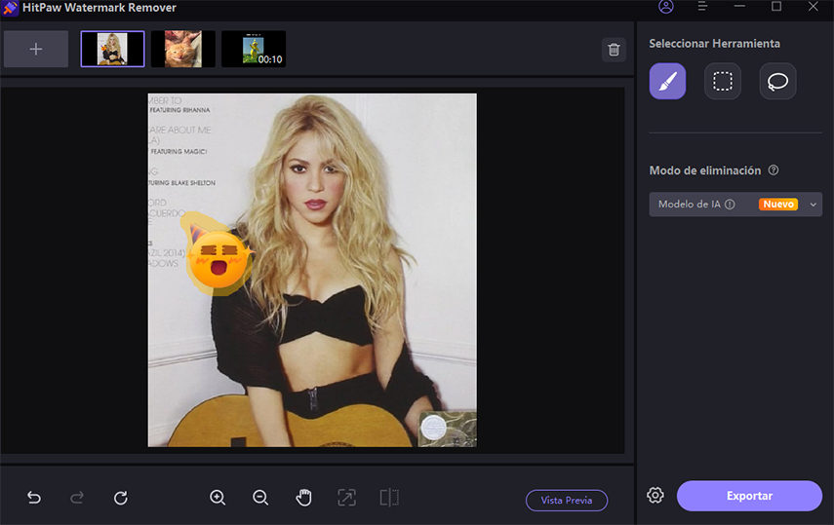Click the painted emoji sticker on the image
Image resolution: width=834 pixels, height=525 pixels.
[218, 256]
